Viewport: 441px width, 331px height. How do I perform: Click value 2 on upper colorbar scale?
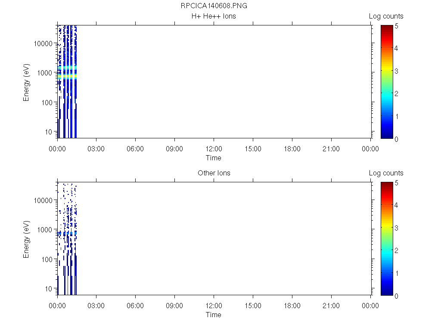[x=396, y=94]
